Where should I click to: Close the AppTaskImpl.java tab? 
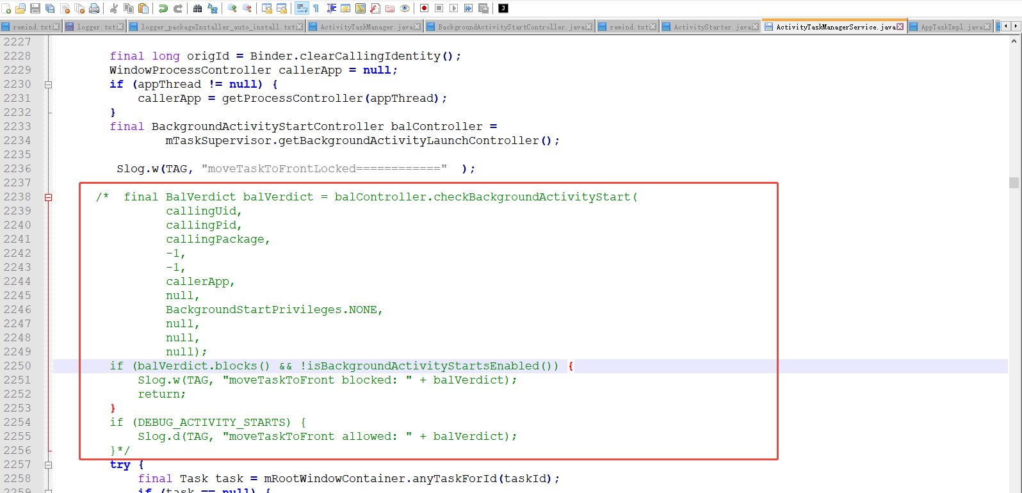(988, 27)
